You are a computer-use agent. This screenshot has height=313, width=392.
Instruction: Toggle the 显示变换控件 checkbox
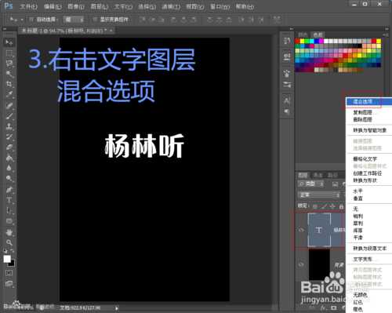[x=96, y=20]
